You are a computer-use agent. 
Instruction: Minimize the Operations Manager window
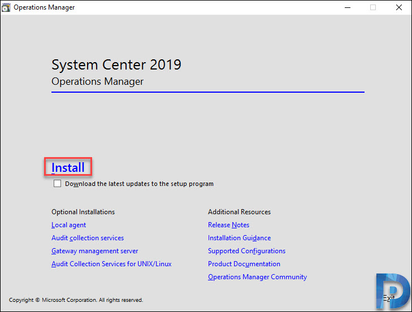pos(348,7)
